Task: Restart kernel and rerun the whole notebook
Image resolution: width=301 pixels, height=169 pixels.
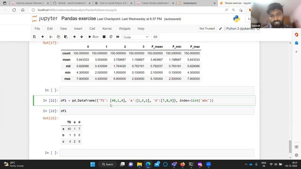Action: coord(118,37)
